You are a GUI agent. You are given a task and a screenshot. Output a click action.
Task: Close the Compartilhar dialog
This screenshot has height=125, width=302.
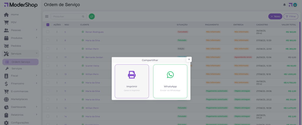point(189,59)
